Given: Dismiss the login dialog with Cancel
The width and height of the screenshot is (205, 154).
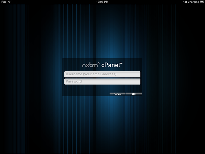Looking at the screenshot, I should pyautogui.click(x=117, y=94).
